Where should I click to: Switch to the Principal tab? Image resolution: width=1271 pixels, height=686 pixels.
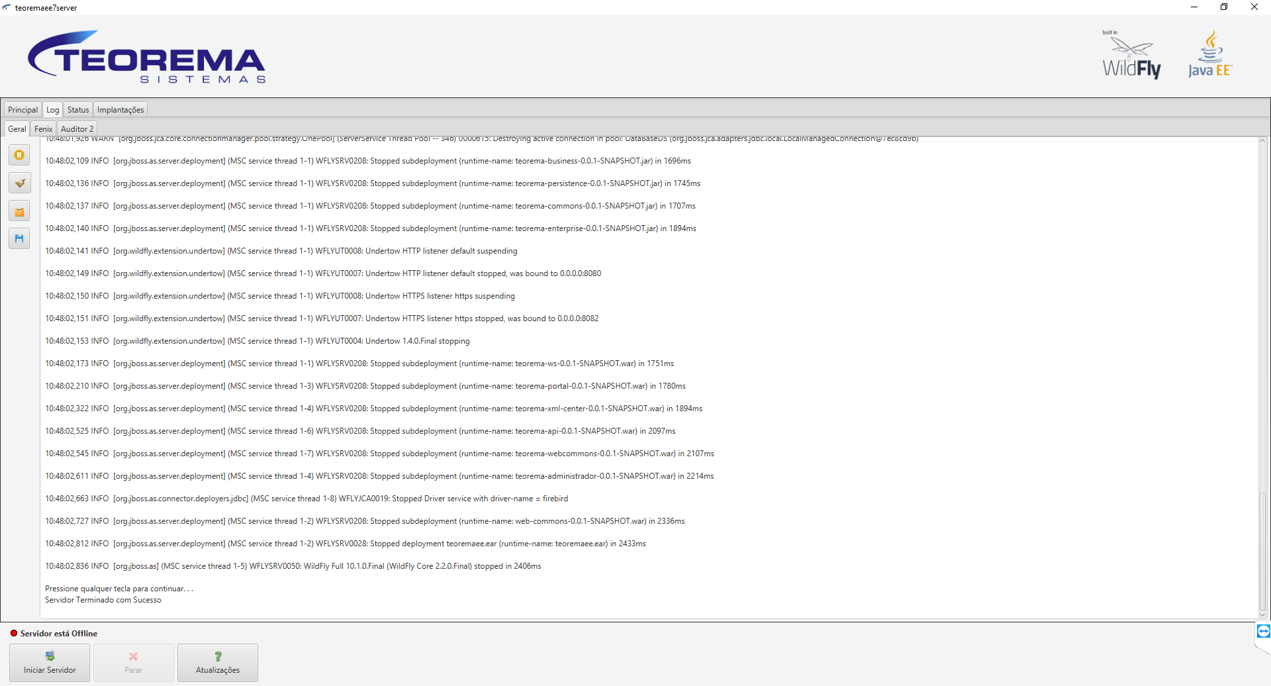point(23,110)
